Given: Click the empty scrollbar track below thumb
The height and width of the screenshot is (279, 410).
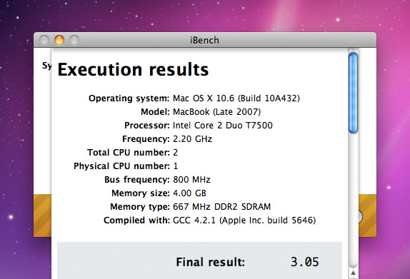Looking at the screenshot, I should click(x=353, y=200).
